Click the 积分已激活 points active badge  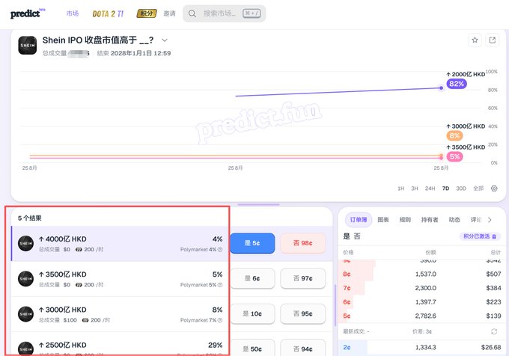pos(480,236)
